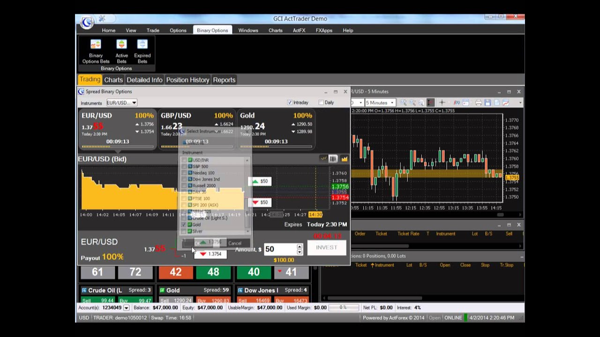Switch to the Detailed Info tab
This screenshot has width=600, height=337.
[x=144, y=80]
